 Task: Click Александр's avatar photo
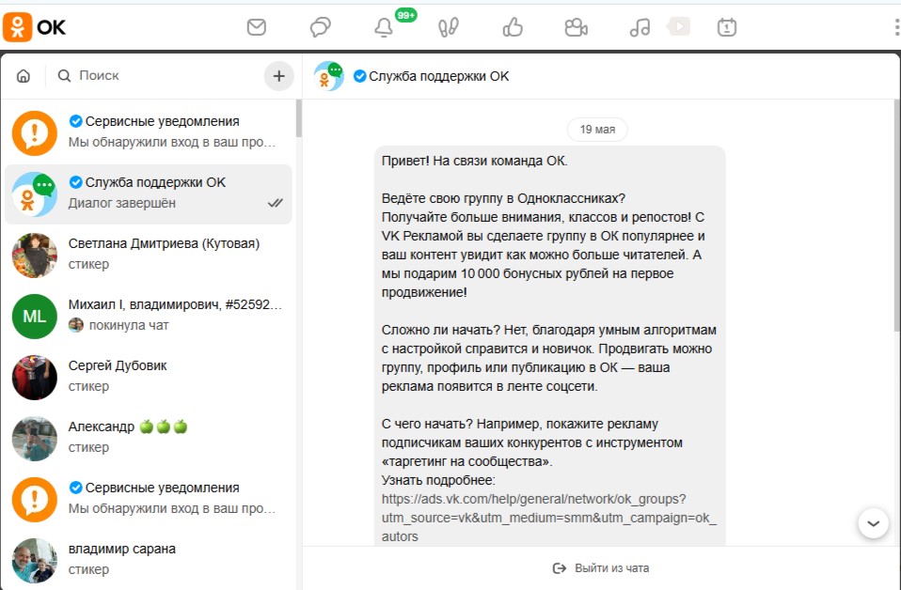(x=35, y=439)
